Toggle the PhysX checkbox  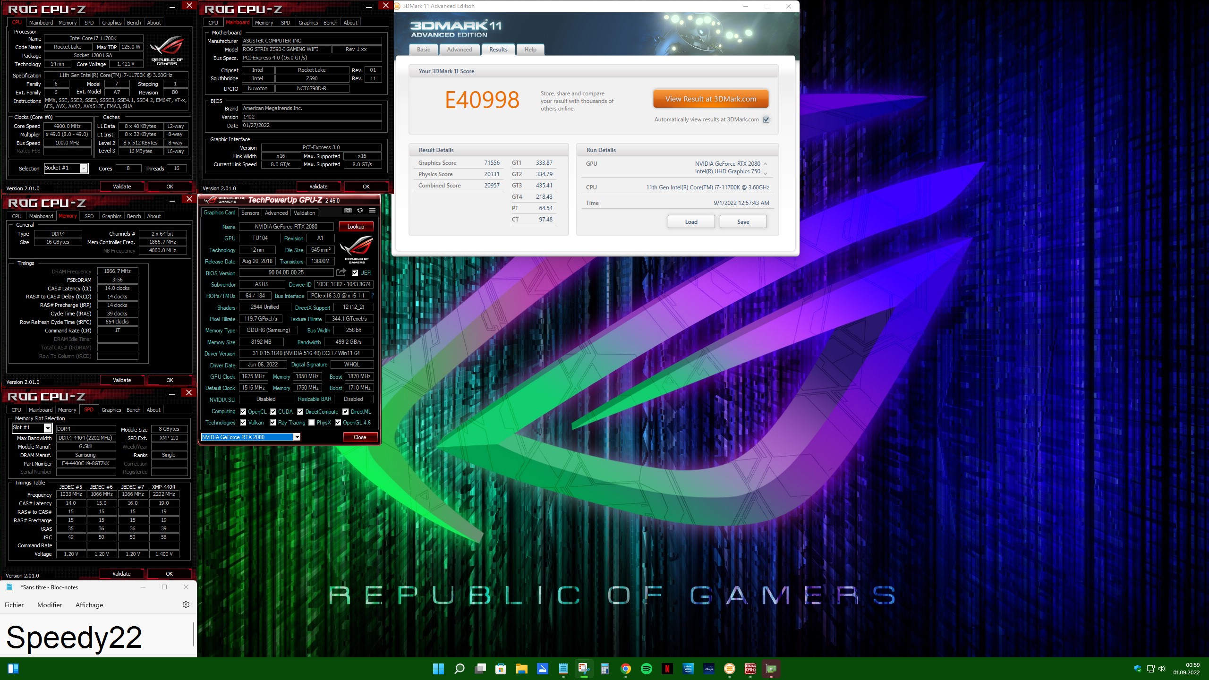point(311,423)
